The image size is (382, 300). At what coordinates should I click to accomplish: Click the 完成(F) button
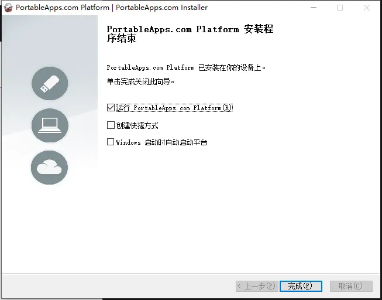pos(301,286)
